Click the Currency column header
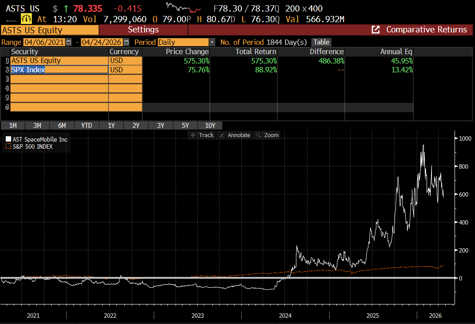This screenshot has width=475, height=324. (124, 52)
